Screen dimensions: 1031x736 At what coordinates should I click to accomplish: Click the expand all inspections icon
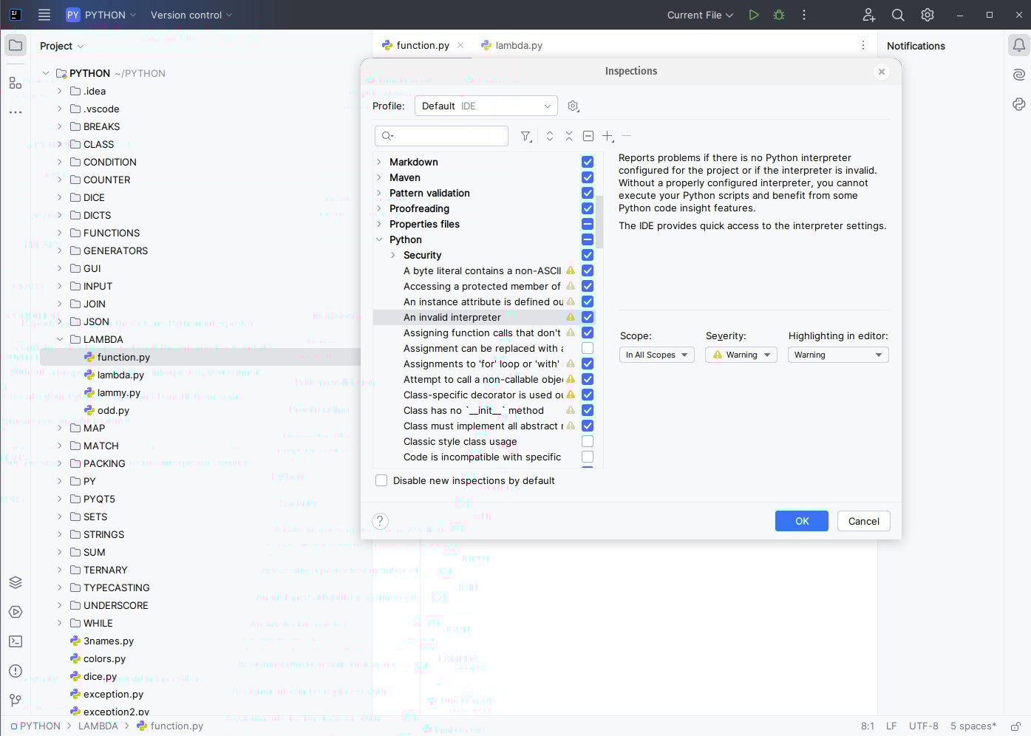pyautogui.click(x=549, y=136)
